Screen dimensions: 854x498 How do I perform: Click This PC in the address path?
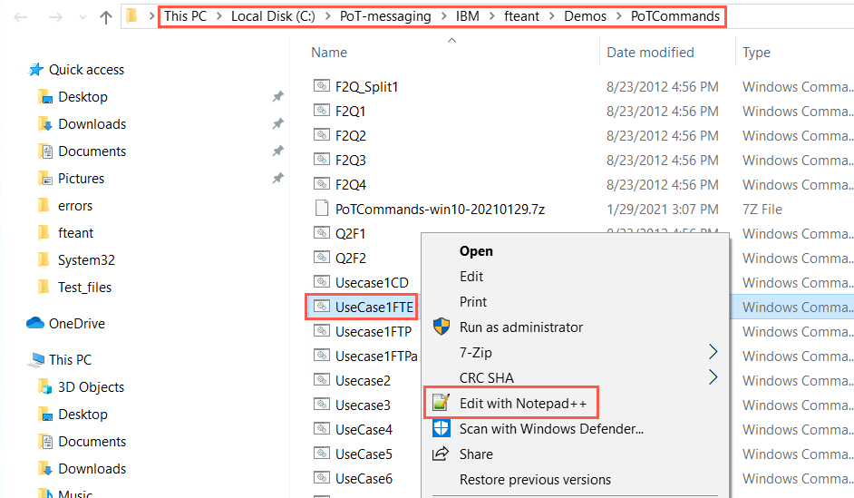click(185, 16)
